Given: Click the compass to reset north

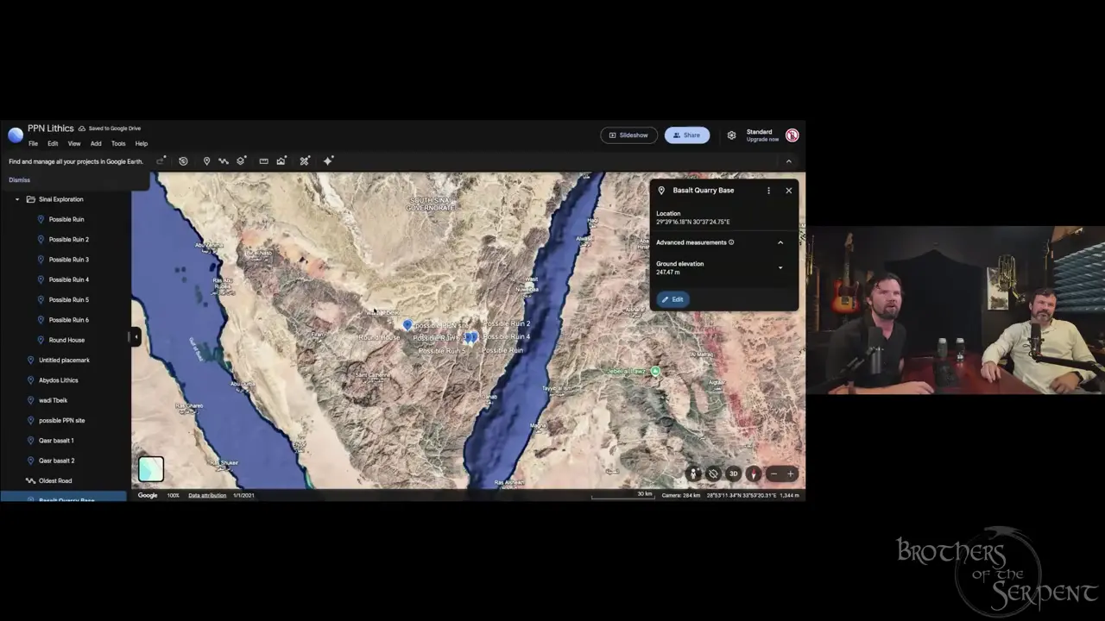Looking at the screenshot, I should tap(754, 474).
